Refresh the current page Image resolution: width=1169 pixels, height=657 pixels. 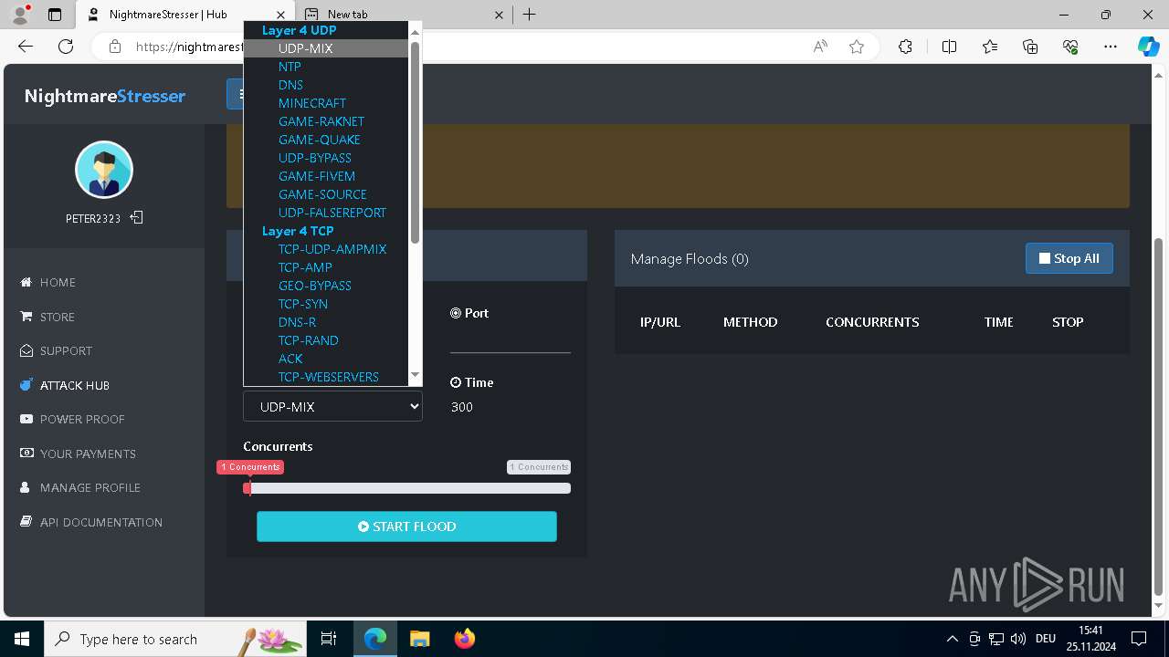(x=66, y=47)
